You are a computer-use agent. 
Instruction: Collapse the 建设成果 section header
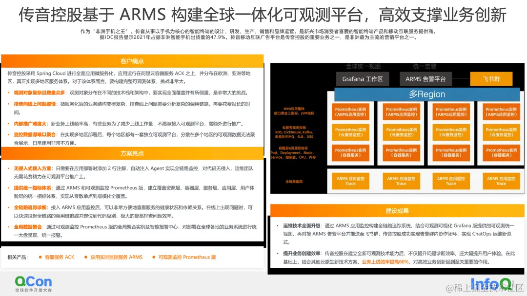[x=399, y=211]
